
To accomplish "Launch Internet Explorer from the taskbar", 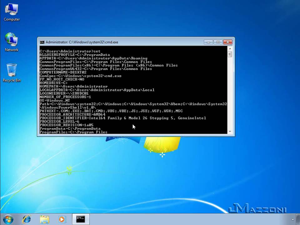I will (x=26, y=219).
